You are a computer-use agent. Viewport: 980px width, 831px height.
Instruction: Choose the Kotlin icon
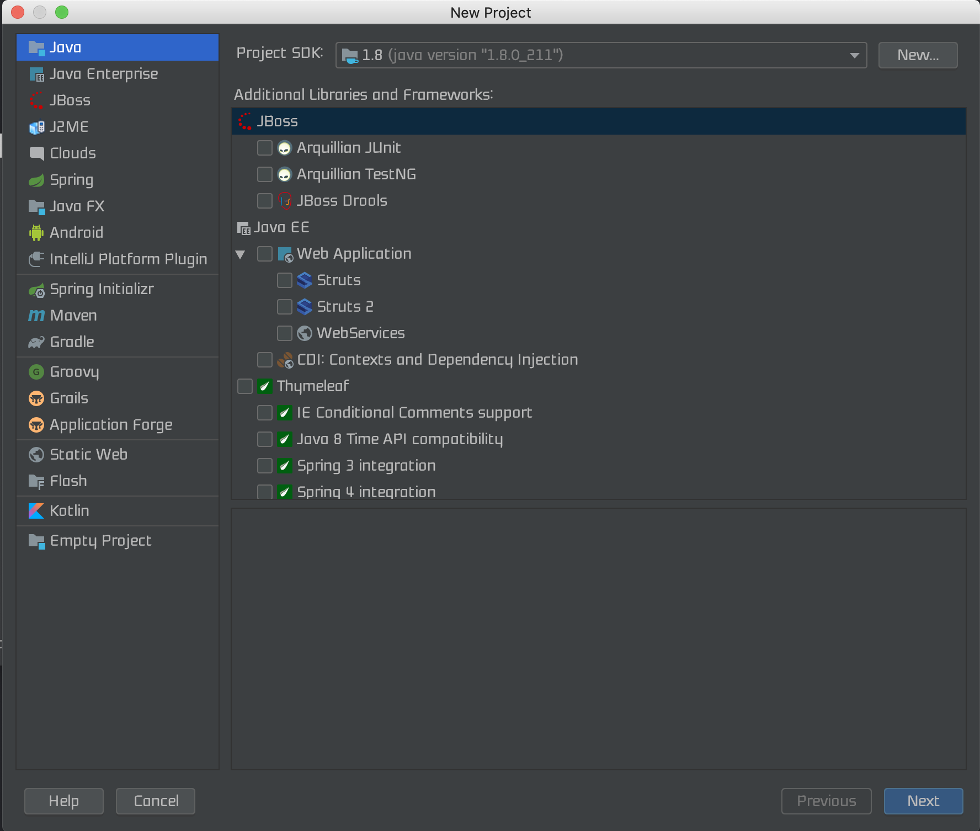click(x=36, y=511)
